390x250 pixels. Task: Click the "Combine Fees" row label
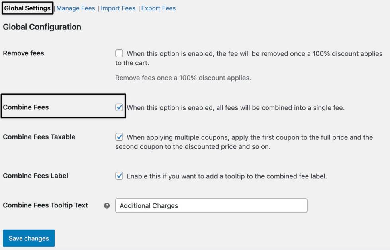(x=26, y=107)
